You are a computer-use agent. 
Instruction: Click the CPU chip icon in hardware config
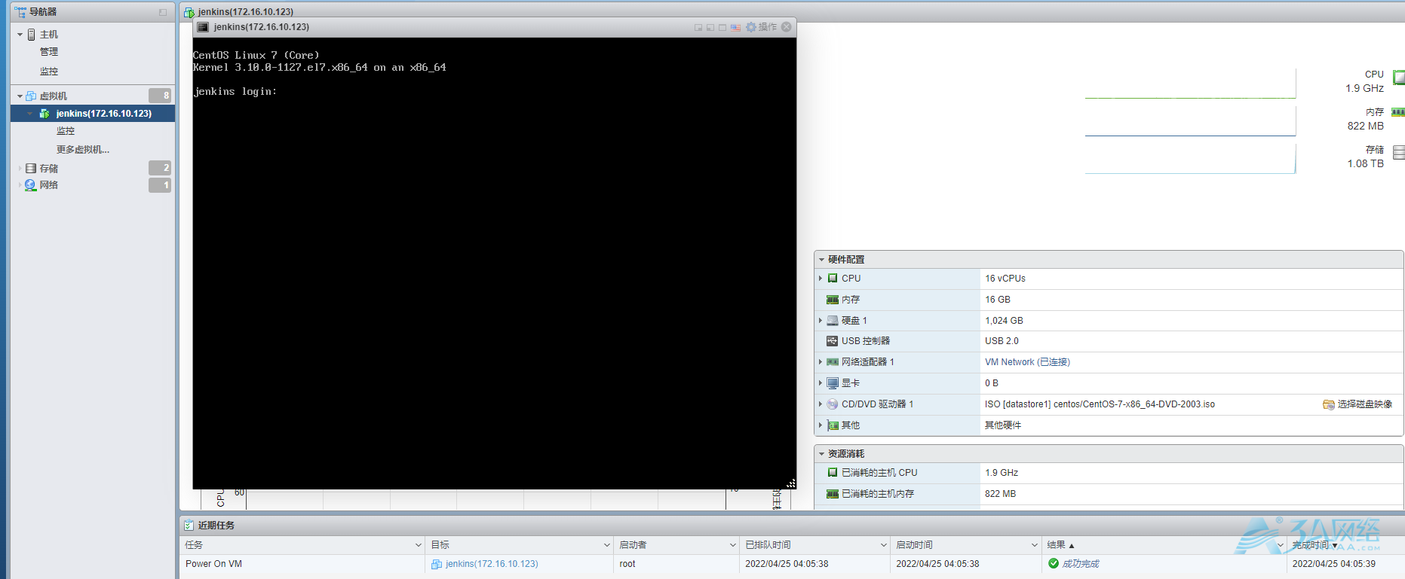click(x=833, y=279)
